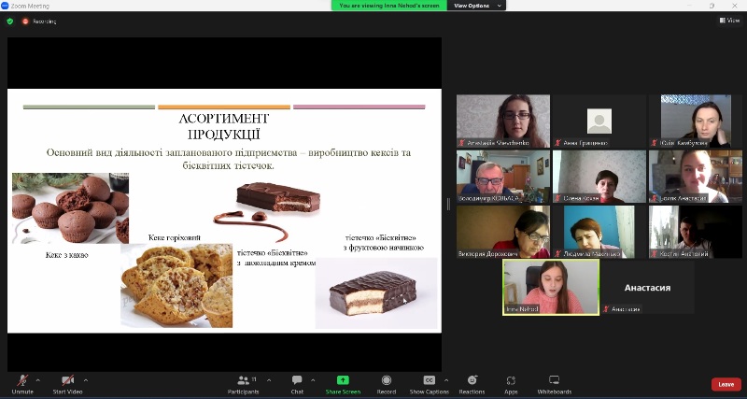Screen dimensions: 747x399
Task: Click muted mic icon on Анна Гриценко tile
Action: click(x=557, y=143)
